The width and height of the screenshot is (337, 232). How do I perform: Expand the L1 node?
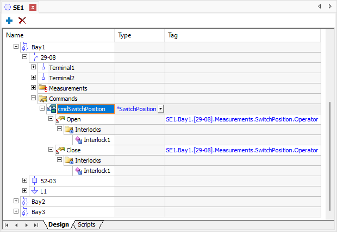[x=24, y=190]
